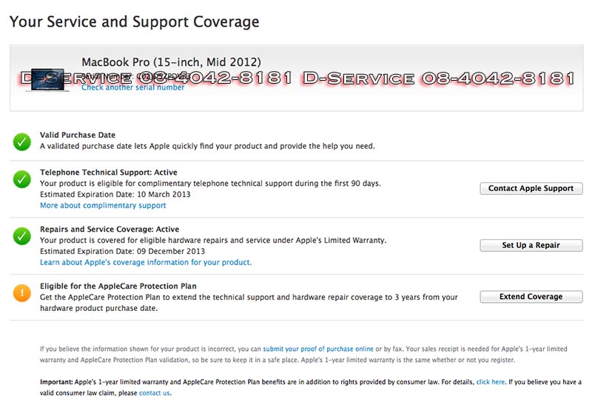This screenshot has width=592, height=402.
Task: Click the Valid Purchase Date heading
Action: [x=78, y=135]
